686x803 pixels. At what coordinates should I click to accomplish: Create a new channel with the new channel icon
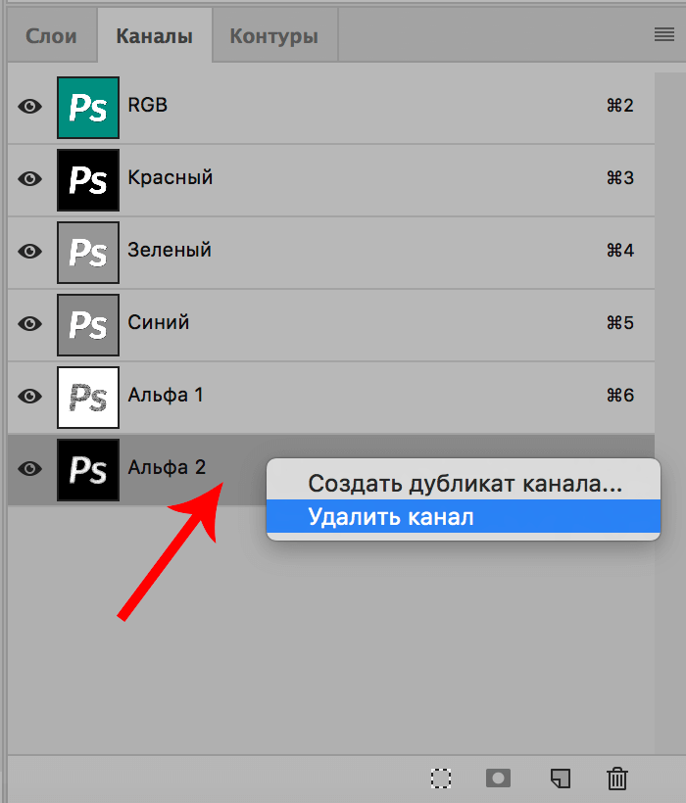click(x=559, y=779)
